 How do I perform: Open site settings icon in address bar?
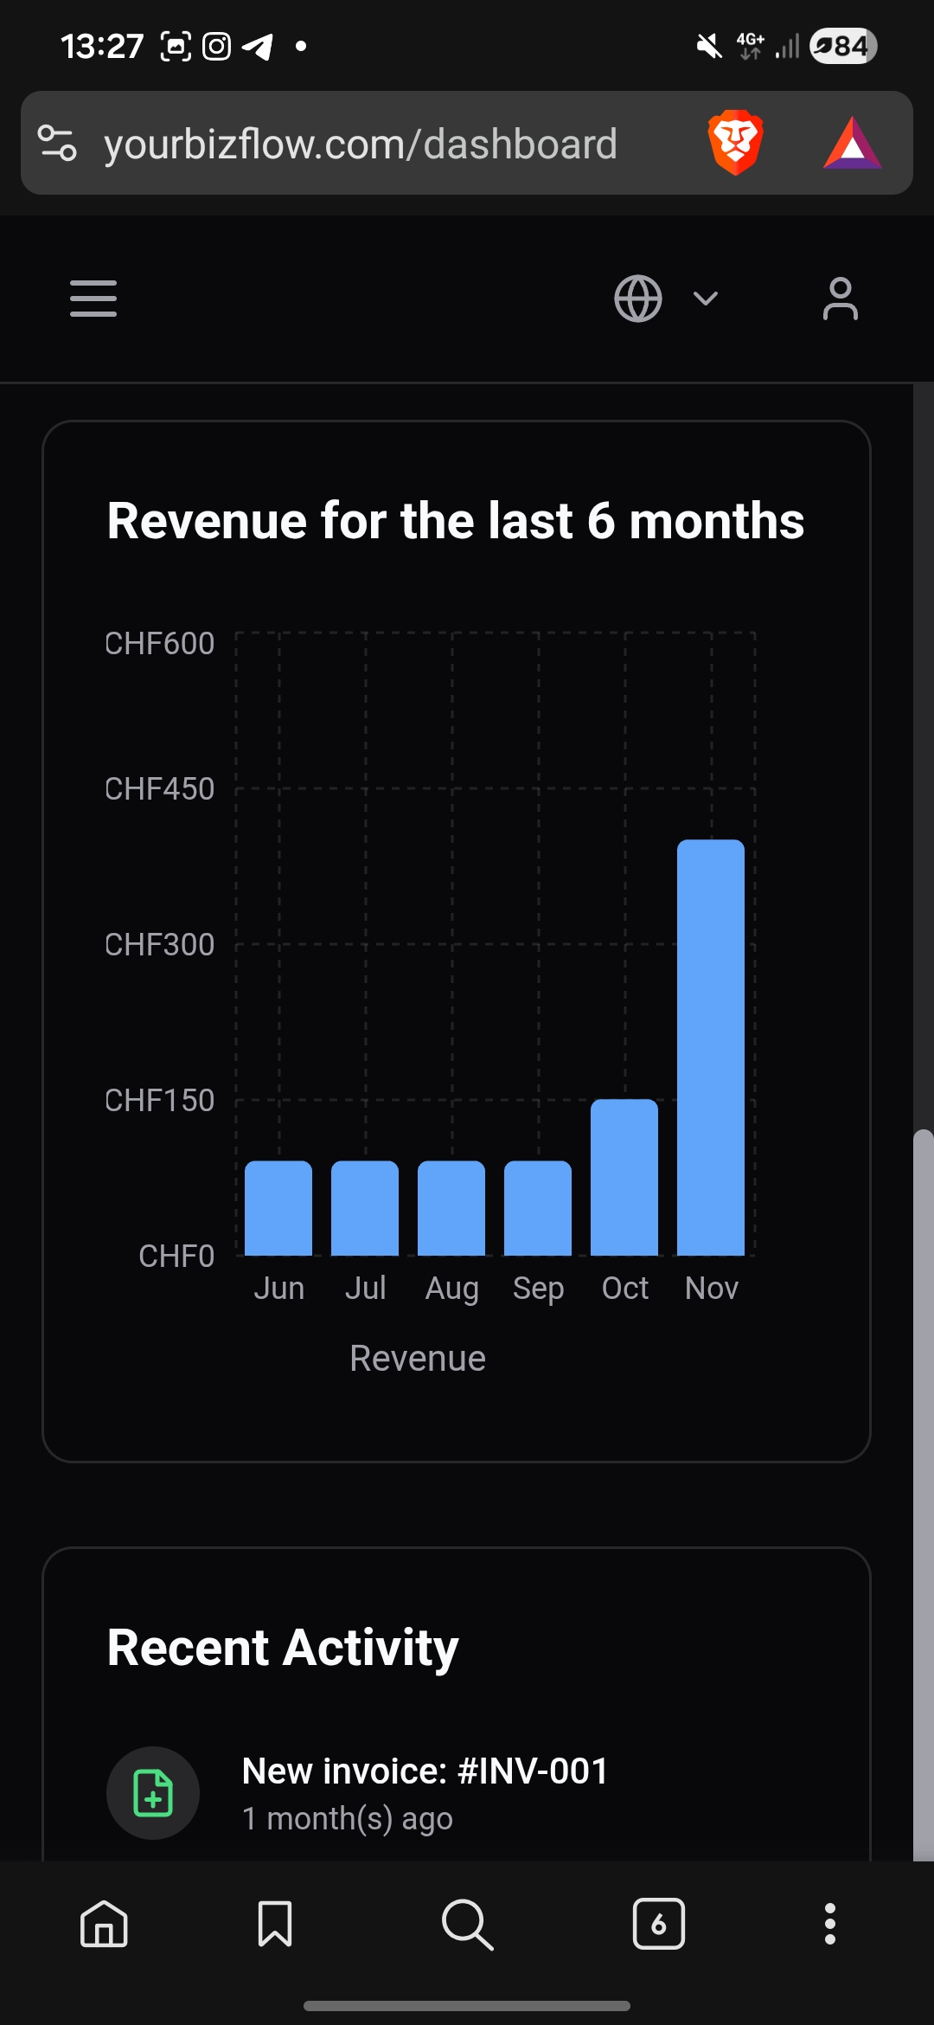click(x=58, y=143)
